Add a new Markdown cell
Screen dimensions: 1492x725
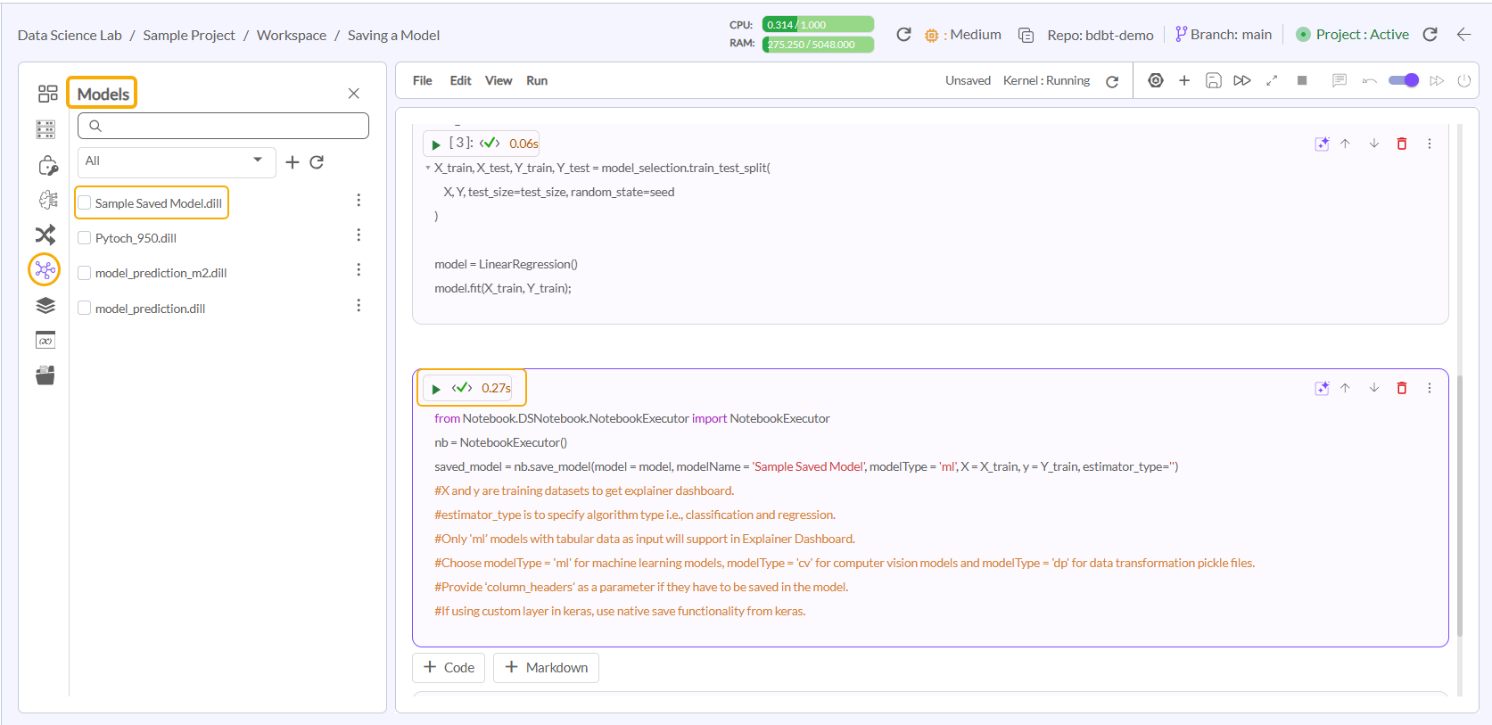coord(546,667)
